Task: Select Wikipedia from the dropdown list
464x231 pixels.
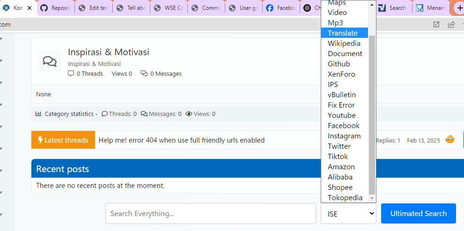Action: pyautogui.click(x=345, y=43)
